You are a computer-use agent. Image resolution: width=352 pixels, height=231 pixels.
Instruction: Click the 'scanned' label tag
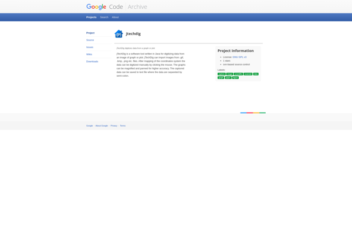click(x=248, y=74)
